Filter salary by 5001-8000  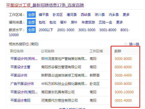point(108,30)
